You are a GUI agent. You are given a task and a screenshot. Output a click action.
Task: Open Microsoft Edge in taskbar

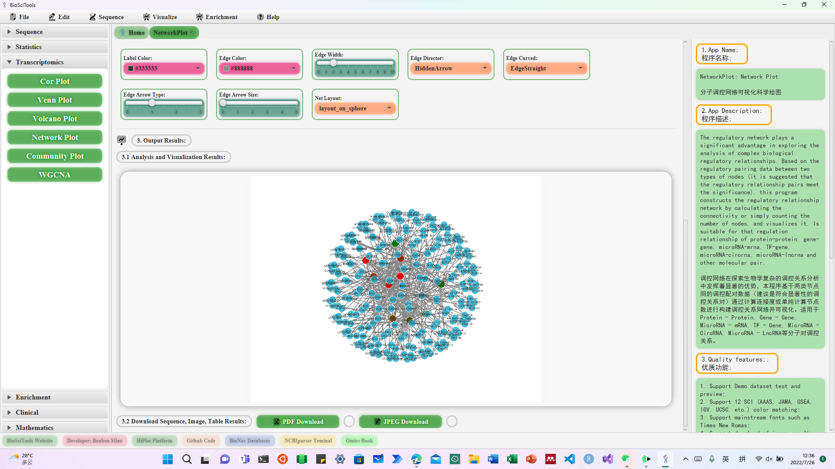coord(416,459)
